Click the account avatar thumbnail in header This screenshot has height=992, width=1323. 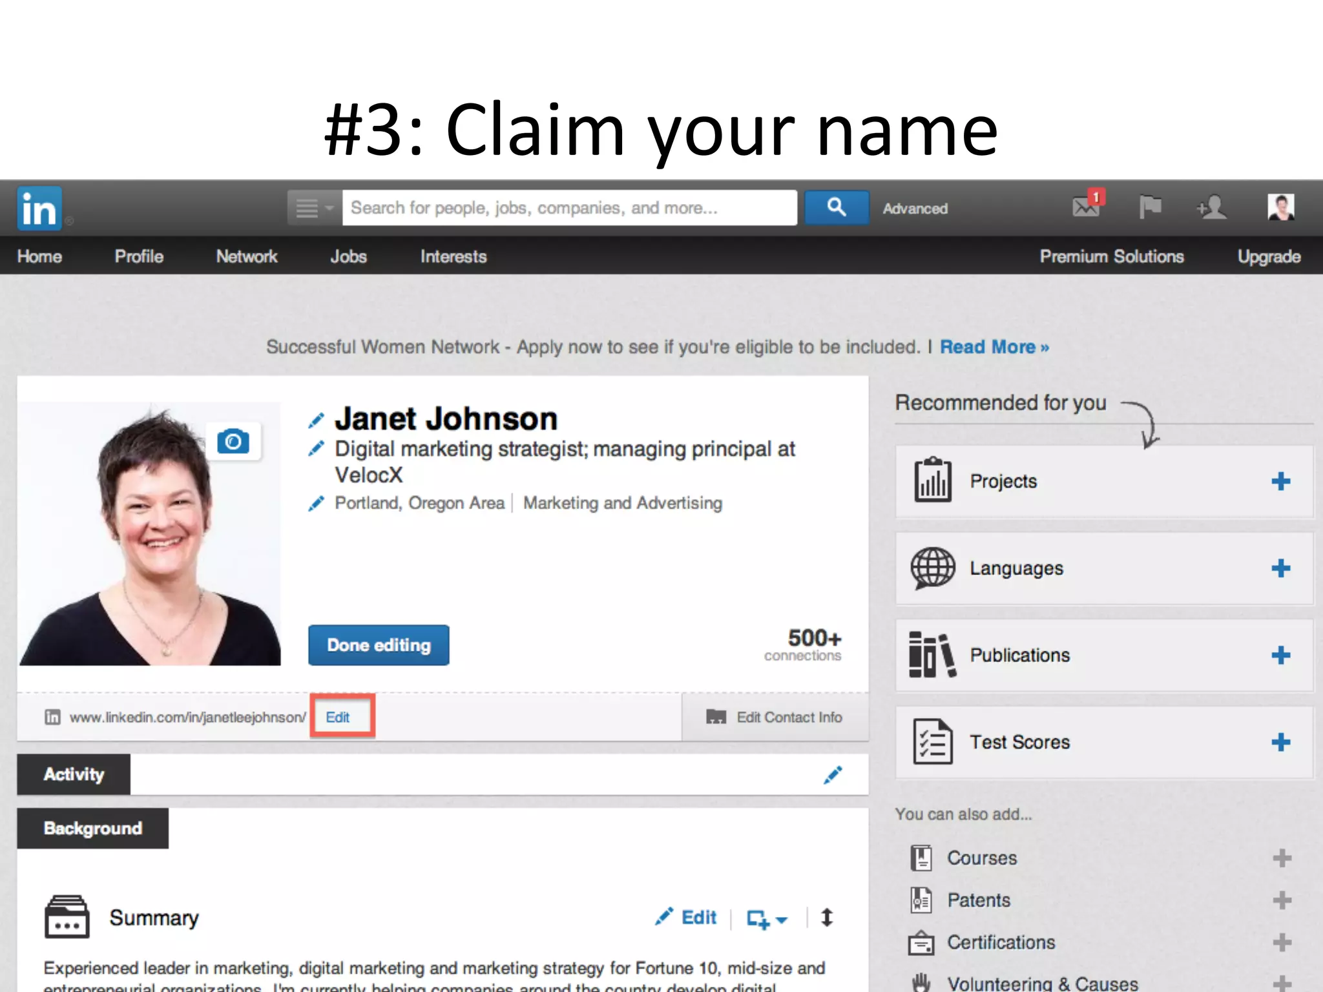(x=1280, y=207)
